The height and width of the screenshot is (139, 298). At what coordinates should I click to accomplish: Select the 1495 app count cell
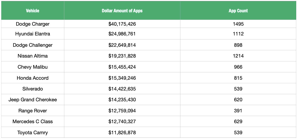coord(238,24)
